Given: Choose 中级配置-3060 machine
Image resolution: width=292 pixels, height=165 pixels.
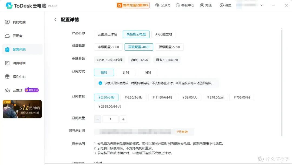Looking at the screenshot, I should click(108, 47).
